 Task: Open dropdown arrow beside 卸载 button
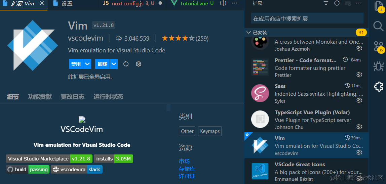click(x=114, y=64)
